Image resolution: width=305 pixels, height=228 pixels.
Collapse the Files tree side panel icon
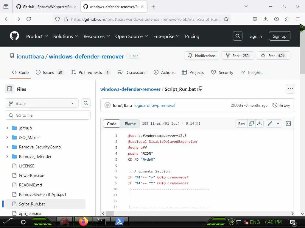(10, 89)
